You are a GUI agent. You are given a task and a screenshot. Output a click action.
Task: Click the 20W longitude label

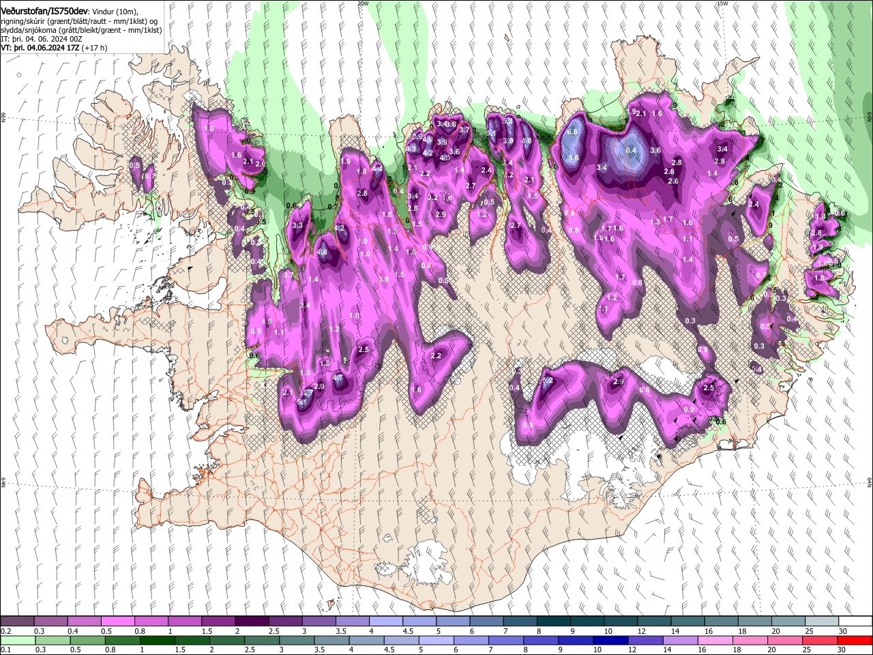click(x=363, y=3)
